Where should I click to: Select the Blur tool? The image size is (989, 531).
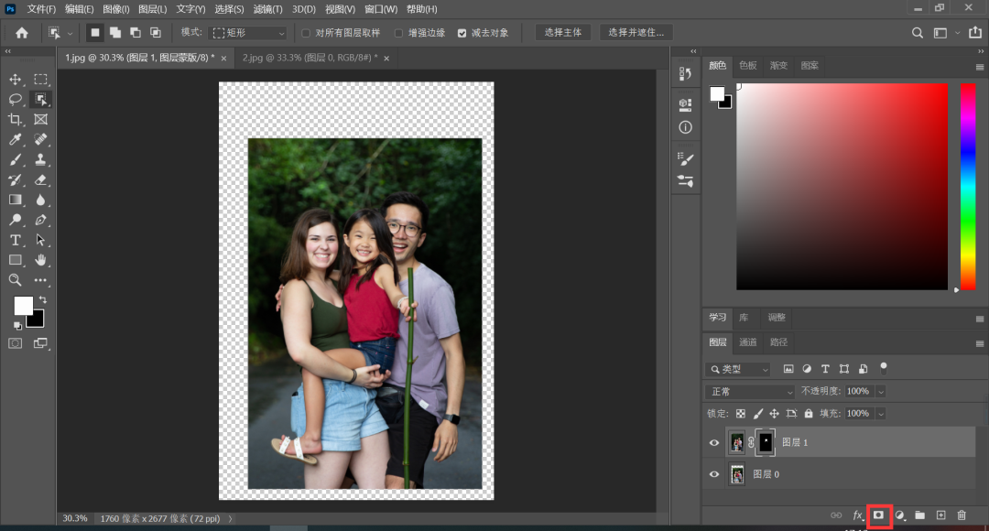[41, 200]
